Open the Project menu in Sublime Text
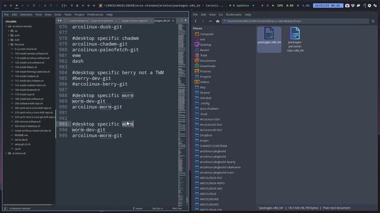 coord(79,15)
